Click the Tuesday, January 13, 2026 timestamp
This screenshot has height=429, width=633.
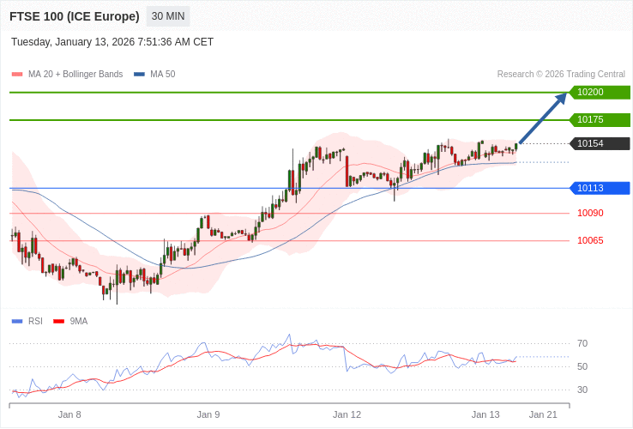coord(112,42)
